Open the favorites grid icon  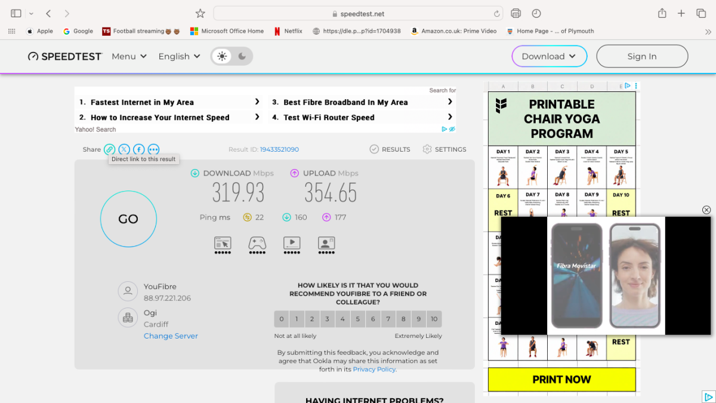tap(12, 31)
